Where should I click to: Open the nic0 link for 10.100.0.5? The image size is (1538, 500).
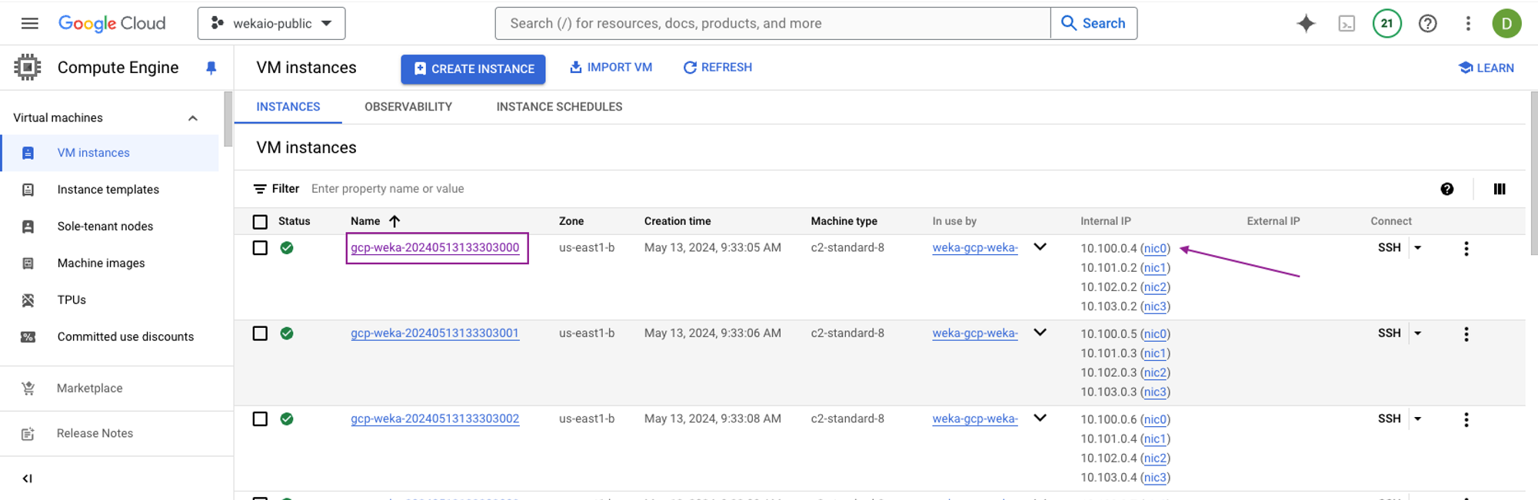(x=1155, y=334)
